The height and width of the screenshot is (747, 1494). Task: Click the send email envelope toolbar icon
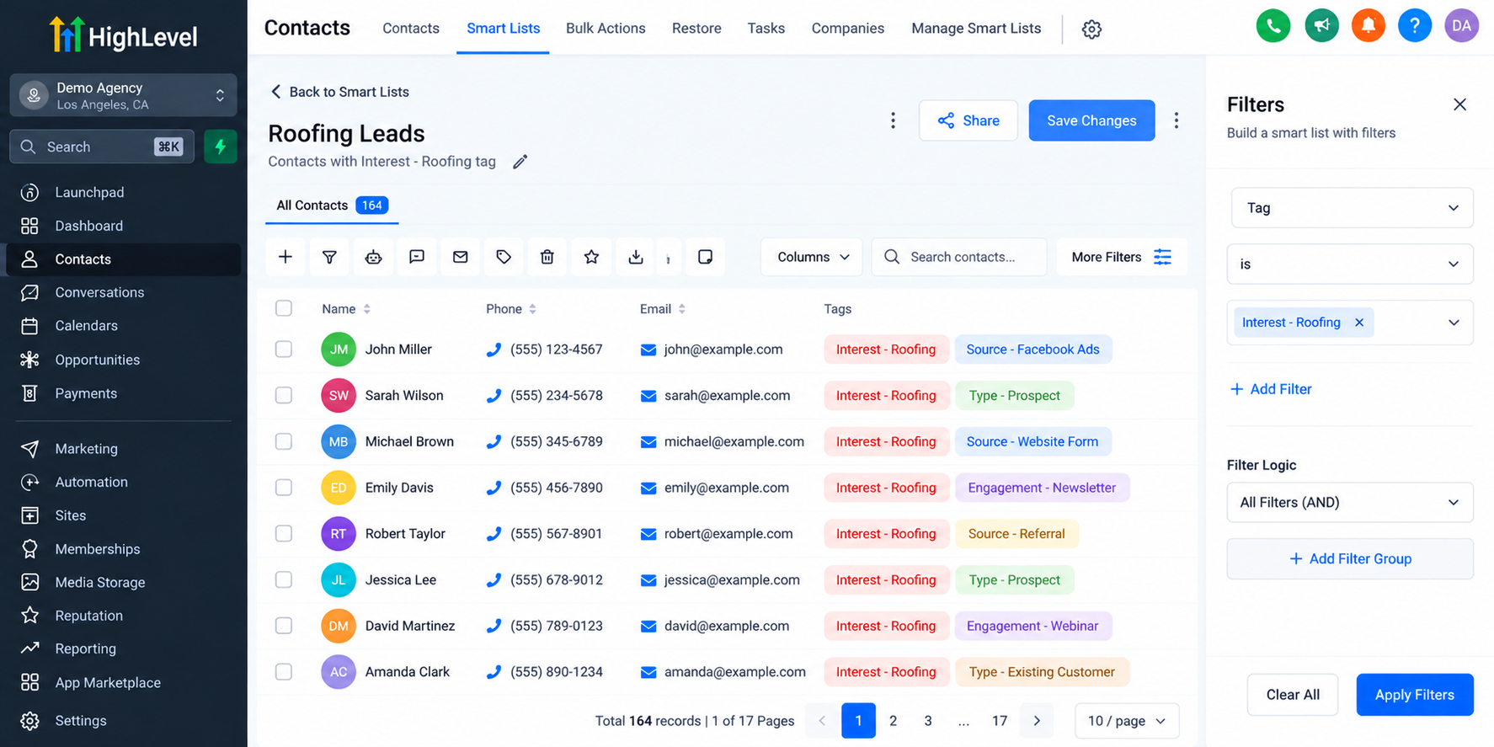[x=460, y=257]
